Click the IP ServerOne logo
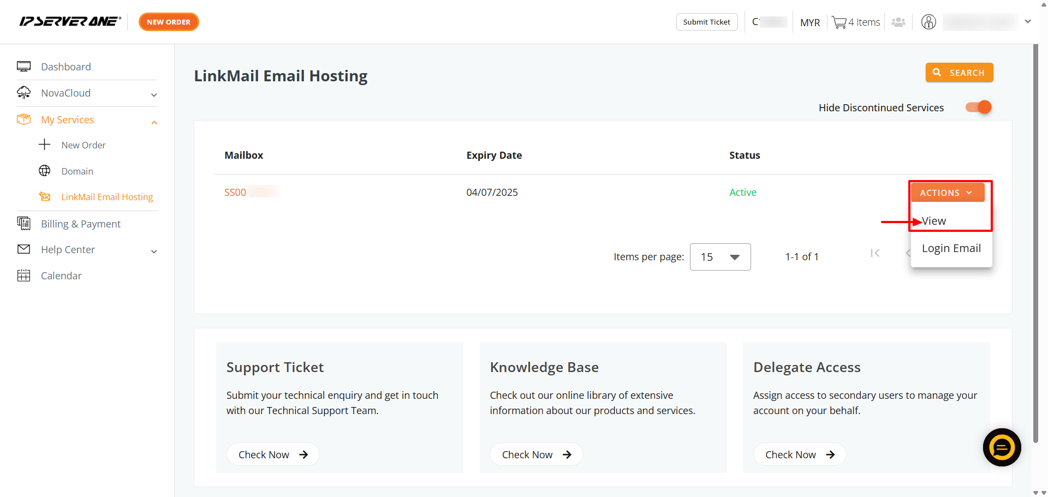 (x=70, y=21)
